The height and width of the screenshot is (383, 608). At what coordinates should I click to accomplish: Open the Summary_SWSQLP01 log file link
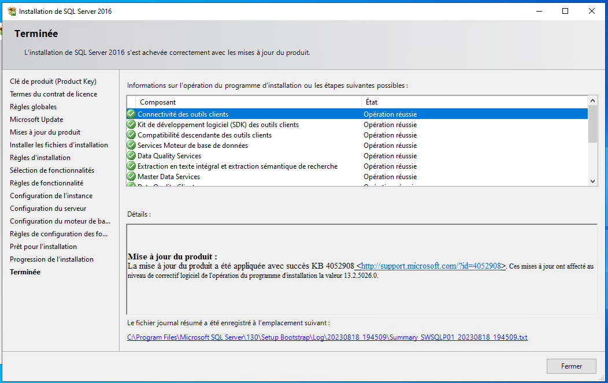[x=327, y=337]
